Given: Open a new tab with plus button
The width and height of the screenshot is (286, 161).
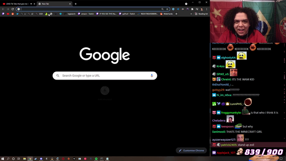Looking at the screenshot, I should point(76,4).
